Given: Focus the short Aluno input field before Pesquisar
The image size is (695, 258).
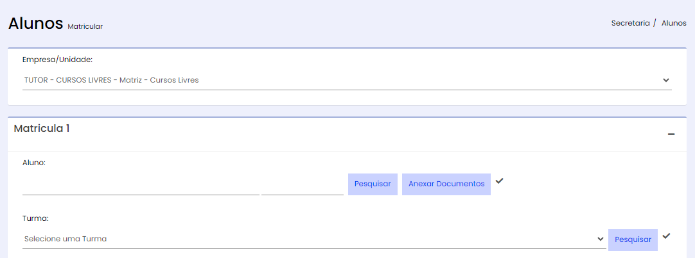Looking at the screenshot, I should coord(303,186).
